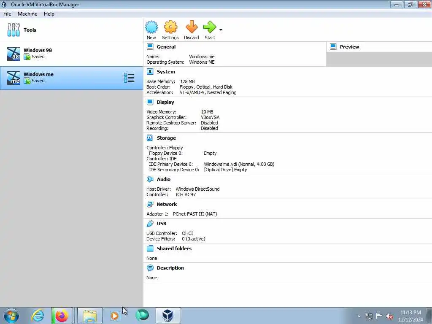Click the Description section speech bubble icon

[x=150, y=268]
